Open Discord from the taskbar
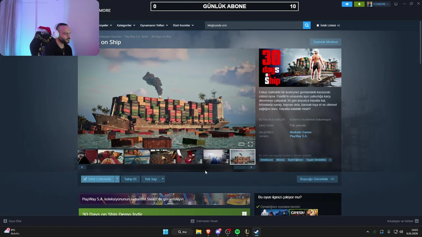422x237 pixels. [218, 232]
